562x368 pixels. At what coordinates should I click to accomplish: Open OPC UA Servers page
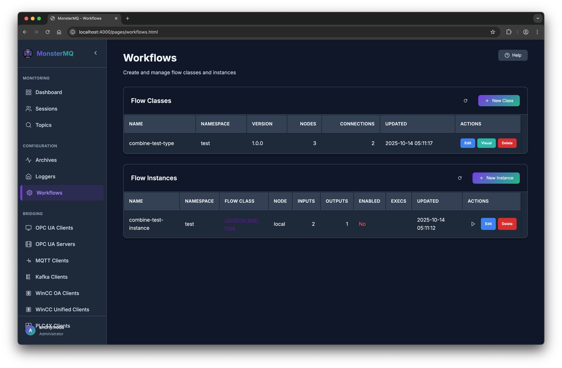55,244
